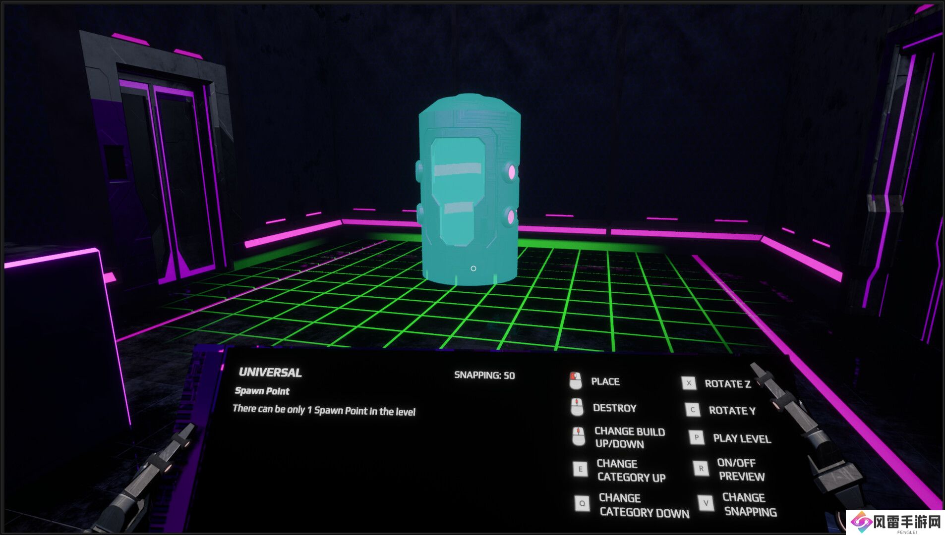Click the CHANGE CATEGORY DOWN label
The image size is (945, 535).
click(644, 505)
